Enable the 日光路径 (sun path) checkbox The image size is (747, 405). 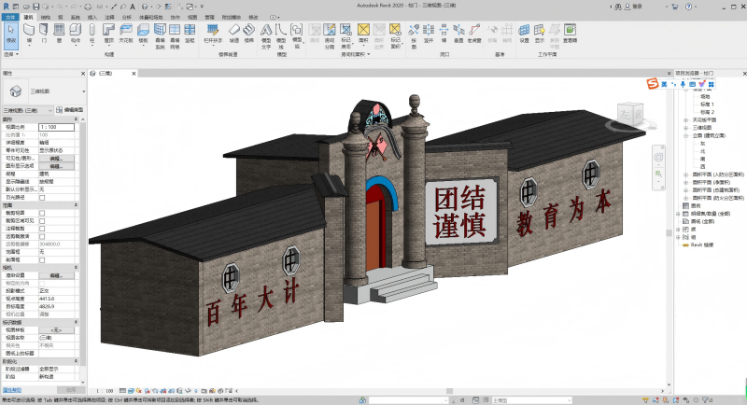click(43, 197)
